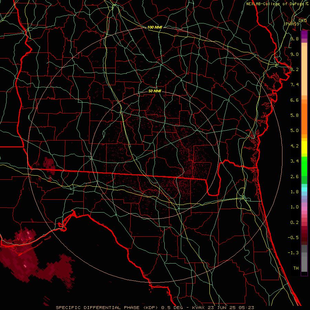310x310 pixels.
Task: Click the 5.8 scale value
Action: 294,115
